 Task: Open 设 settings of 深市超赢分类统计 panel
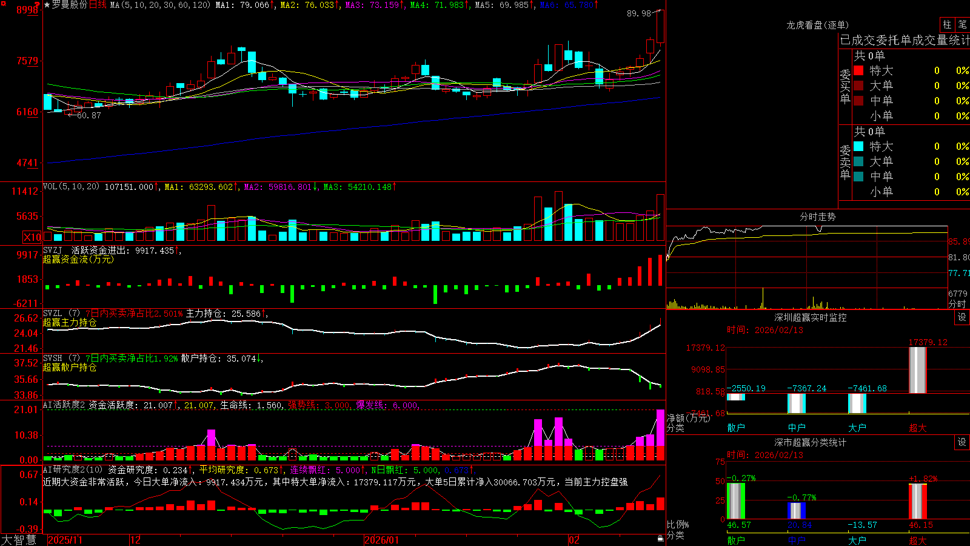[962, 442]
